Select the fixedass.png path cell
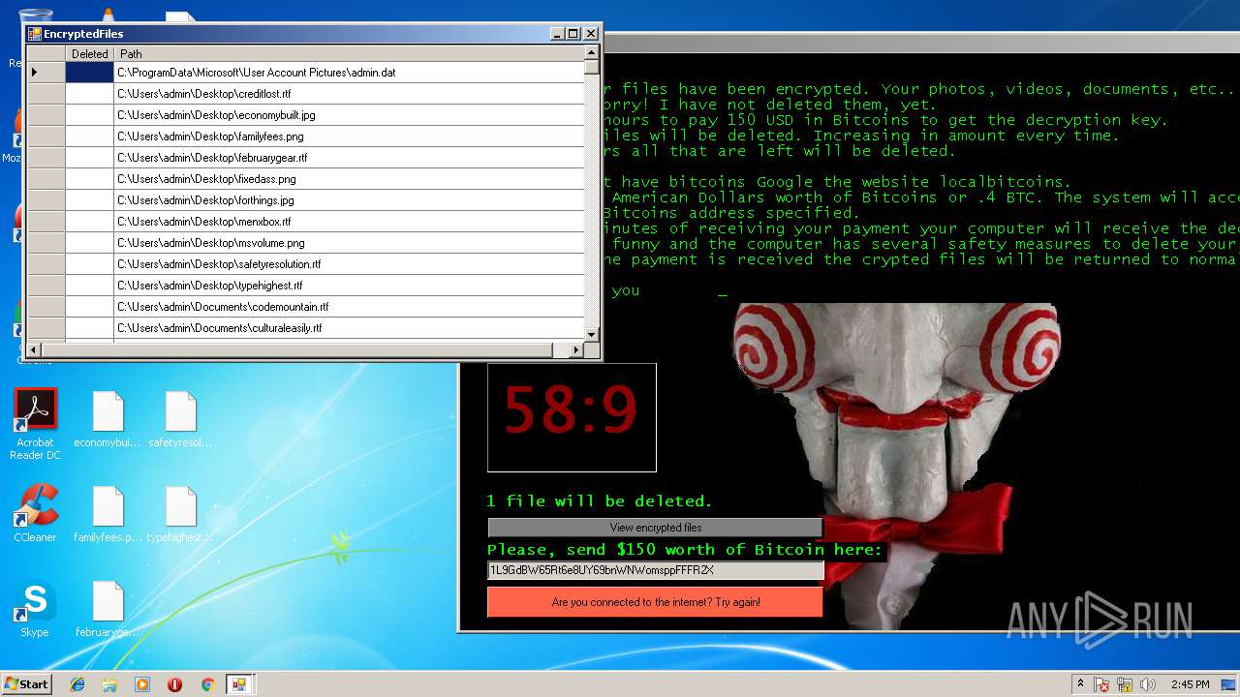The height and width of the screenshot is (697, 1240). [x=349, y=179]
